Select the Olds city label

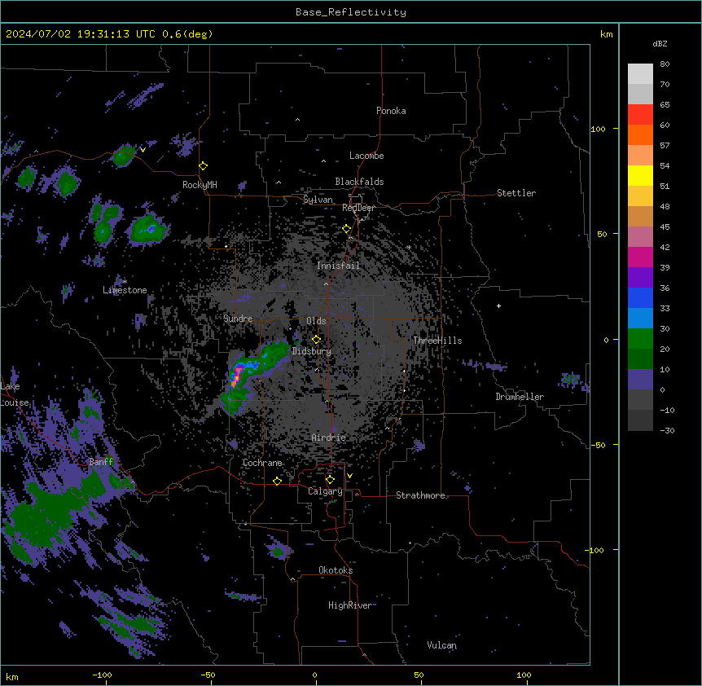click(x=316, y=321)
